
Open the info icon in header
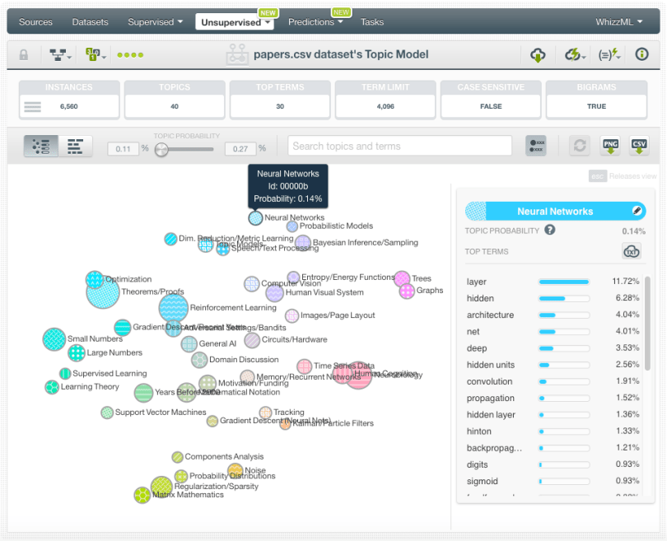point(642,55)
